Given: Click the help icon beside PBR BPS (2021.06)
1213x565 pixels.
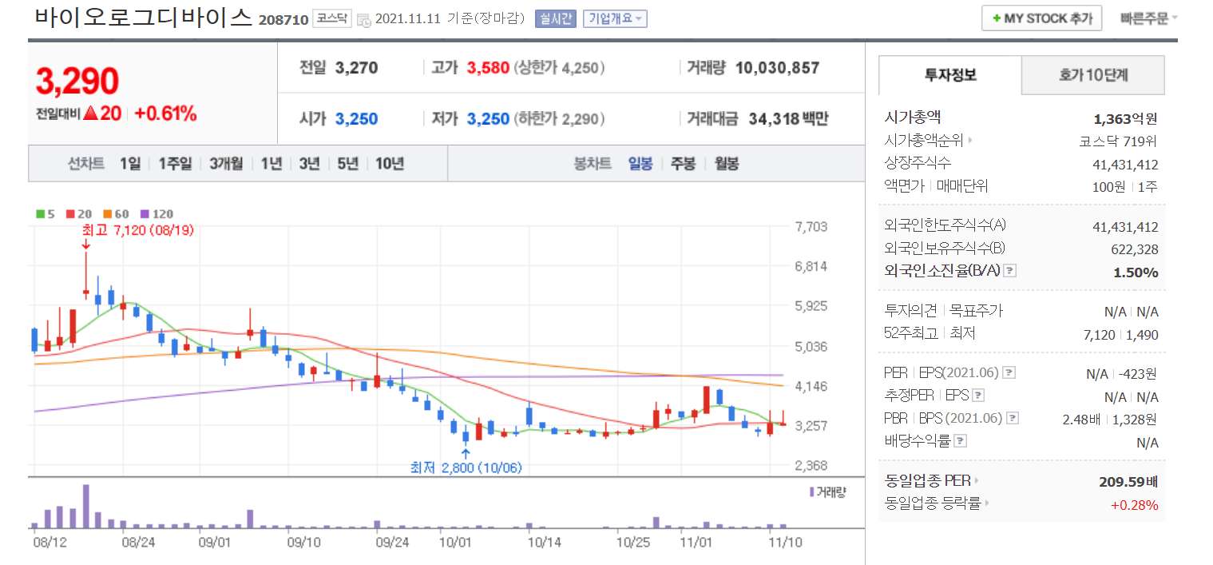Looking at the screenshot, I should pyautogui.click(x=1013, y=418).
